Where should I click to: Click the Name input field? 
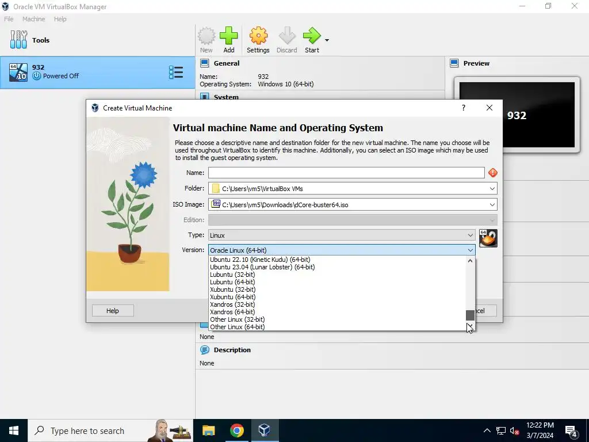(x=346, y=173)
